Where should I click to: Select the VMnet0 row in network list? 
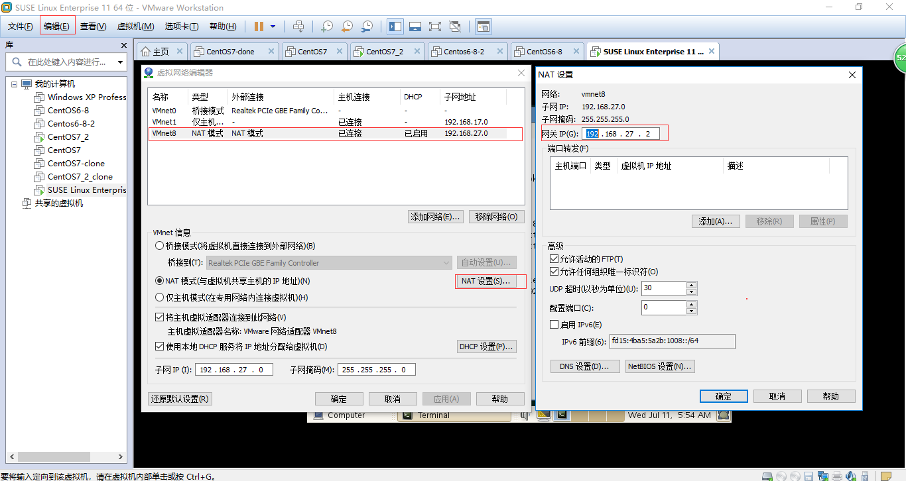pyautogui.click(x=336, y=111)
